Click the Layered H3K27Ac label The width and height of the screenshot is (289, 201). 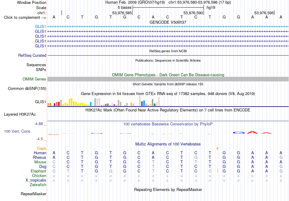(20, 114)
